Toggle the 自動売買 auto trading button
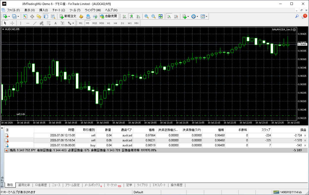 [x=109, y=16]
